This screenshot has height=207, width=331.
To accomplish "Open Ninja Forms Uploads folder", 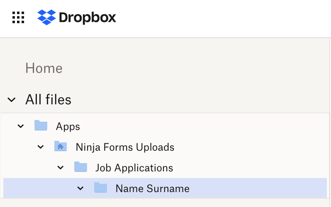I will point(125,147).
